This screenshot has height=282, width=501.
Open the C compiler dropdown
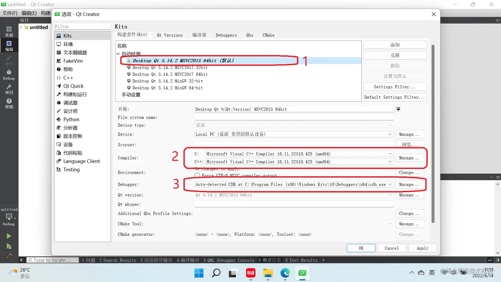pyautogui.click(x=299, y=154)
